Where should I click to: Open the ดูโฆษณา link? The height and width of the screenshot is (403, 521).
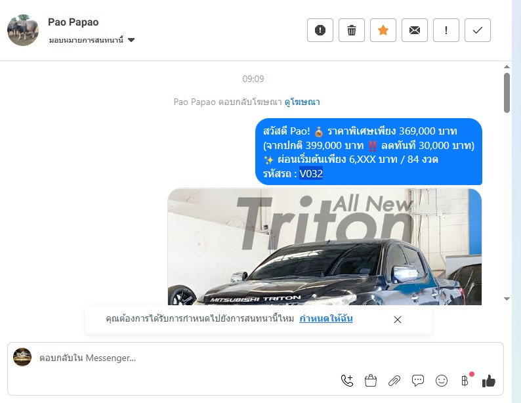[x=302, y=102]
